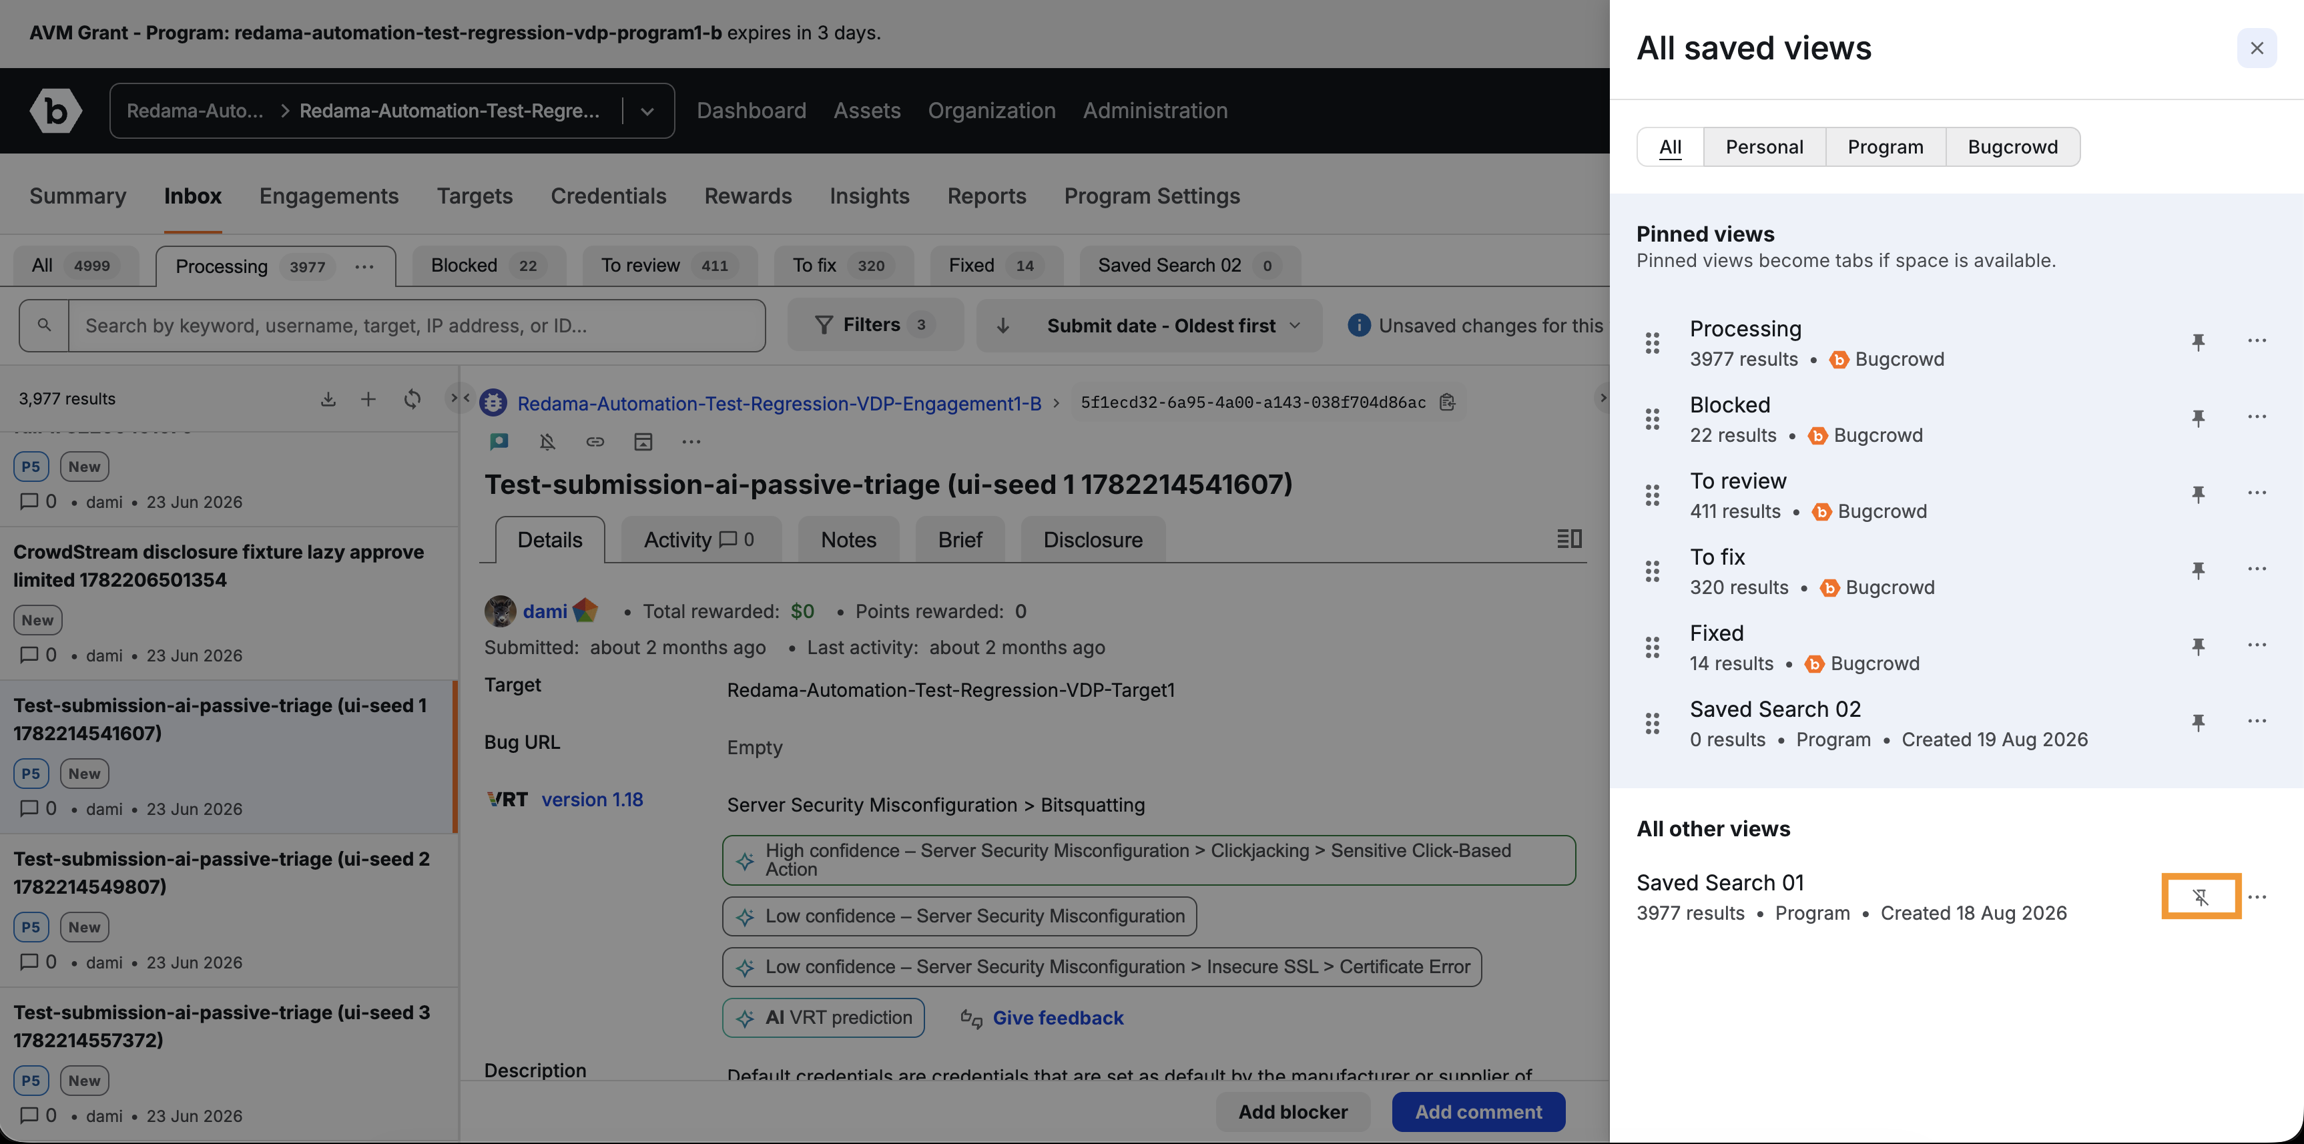Image resolution: width=2304 pixels, height=1144 pixels.
Task: Pin the Saved Search 01 view
Action: click(2201, 896)
